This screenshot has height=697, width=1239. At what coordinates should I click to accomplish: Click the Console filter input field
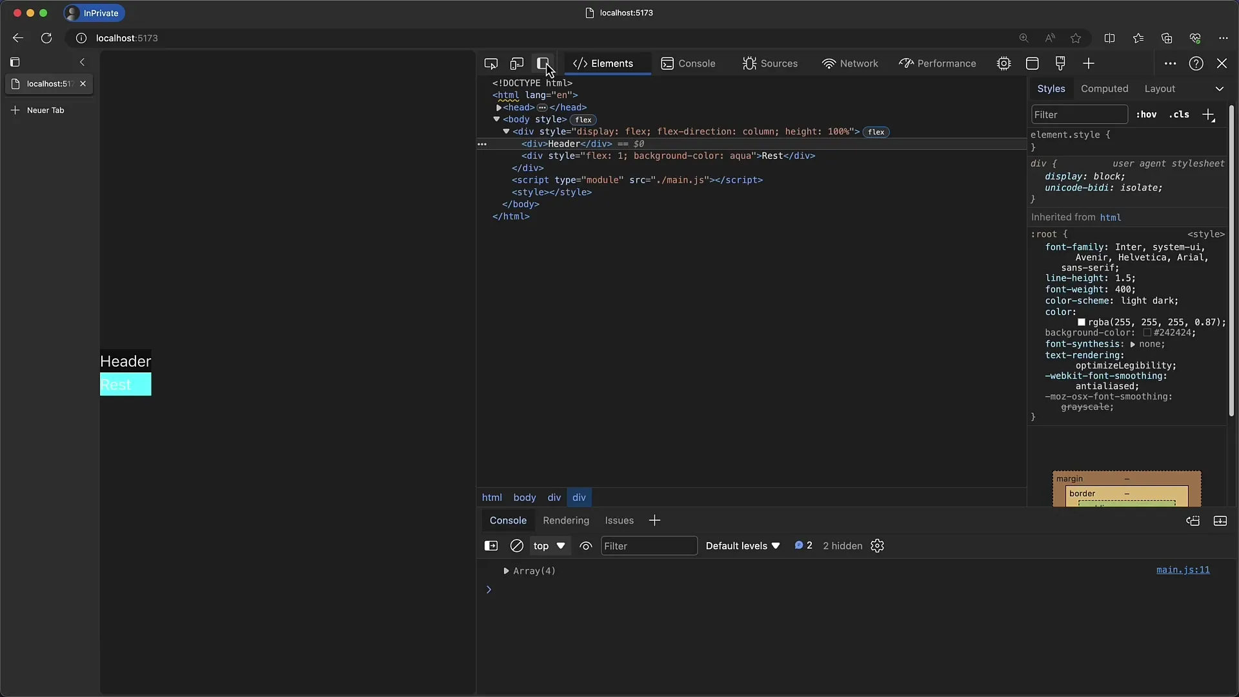pyautogui.click(x=649, y=545)
